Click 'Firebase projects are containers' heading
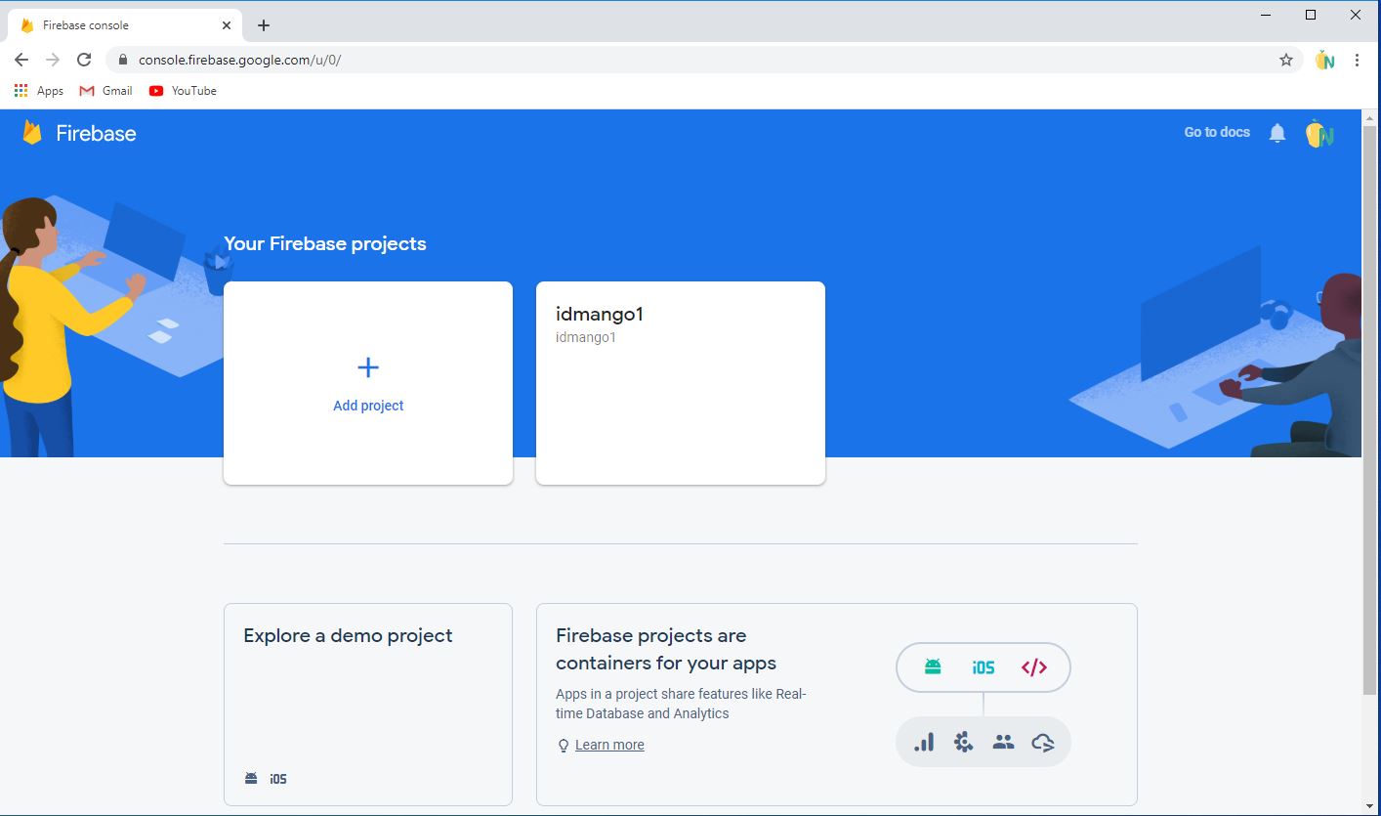This screenshot has width=1381, height=816. [666, 649]
